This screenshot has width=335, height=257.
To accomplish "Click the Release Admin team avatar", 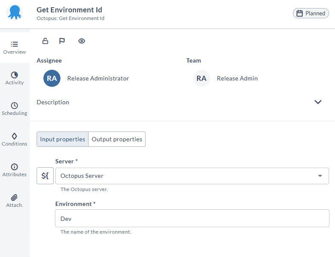I will pos(201,78).
